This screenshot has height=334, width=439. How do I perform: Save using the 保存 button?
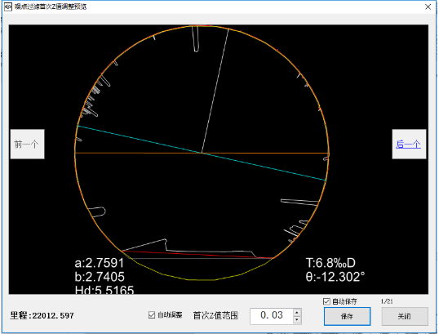(x=347, y=316)
